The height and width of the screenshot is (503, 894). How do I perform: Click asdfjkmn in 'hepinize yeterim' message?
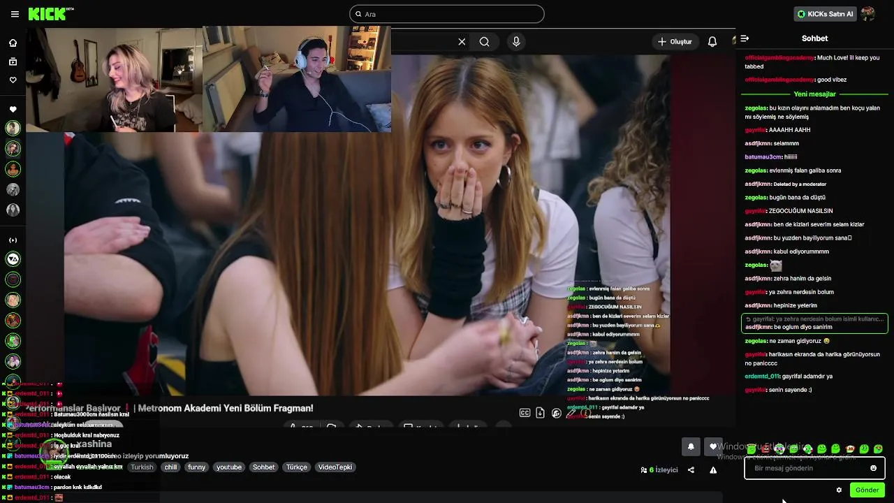click(x=758, y=305)
